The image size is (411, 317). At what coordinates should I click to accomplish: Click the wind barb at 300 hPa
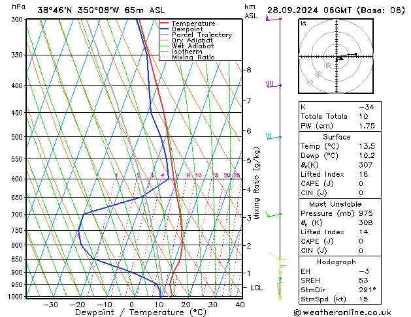click(x=273, y=19)
